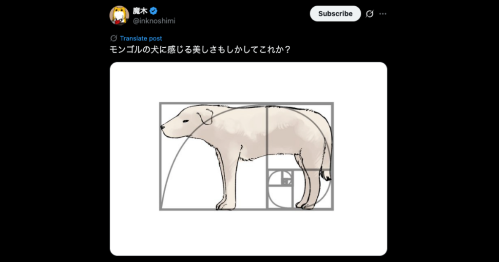Click the Translate post link
The height and width of the screenshot is (262, 499).
141,38
